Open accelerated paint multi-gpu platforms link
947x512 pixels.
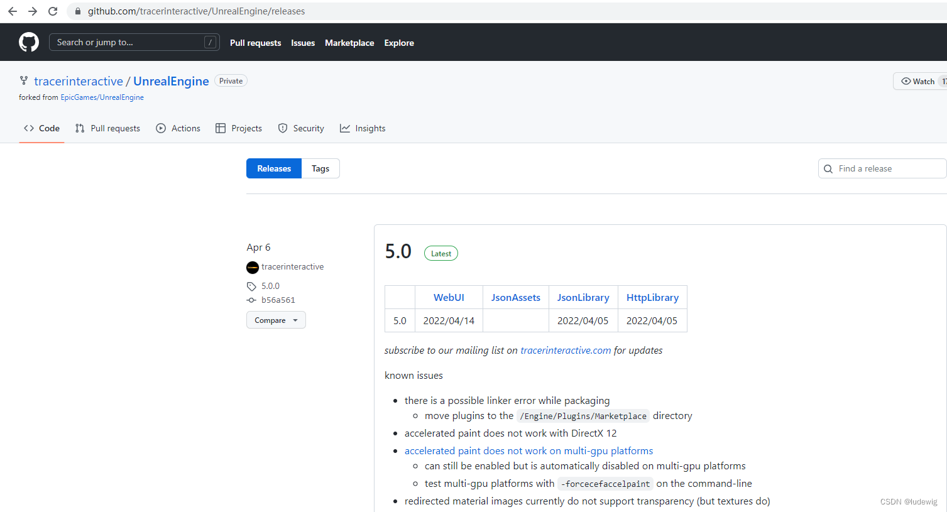pyautogui.click(x=528, y=451)
